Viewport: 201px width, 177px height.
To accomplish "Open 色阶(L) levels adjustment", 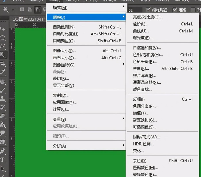I will tap(162, 24).
